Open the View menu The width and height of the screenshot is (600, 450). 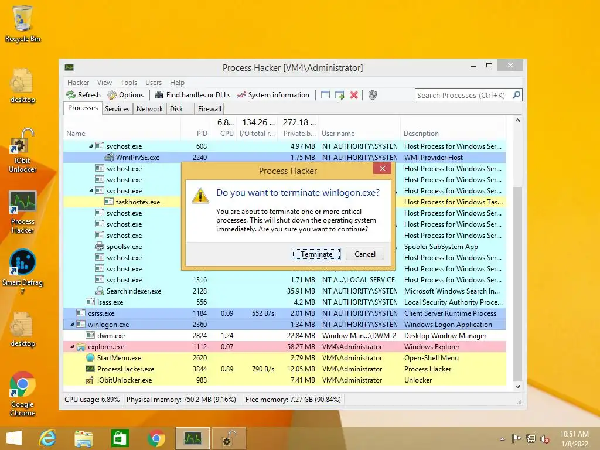click(x=104, y=83)
